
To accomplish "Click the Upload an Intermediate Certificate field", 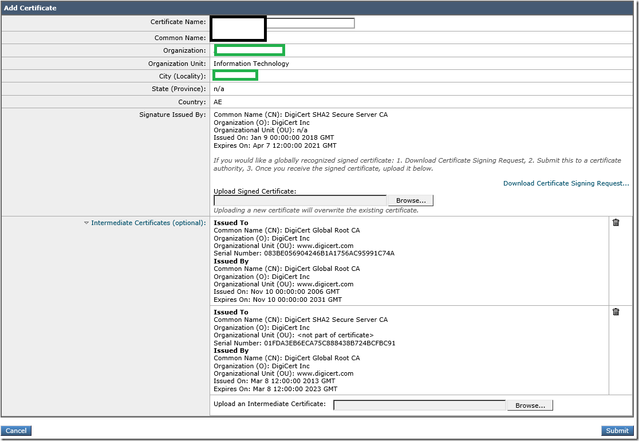I will pos(419,405).
